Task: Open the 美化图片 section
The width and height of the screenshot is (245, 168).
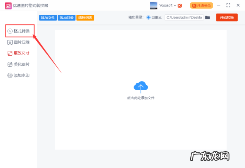Action: pyautogui.click(x=19, y=64)
